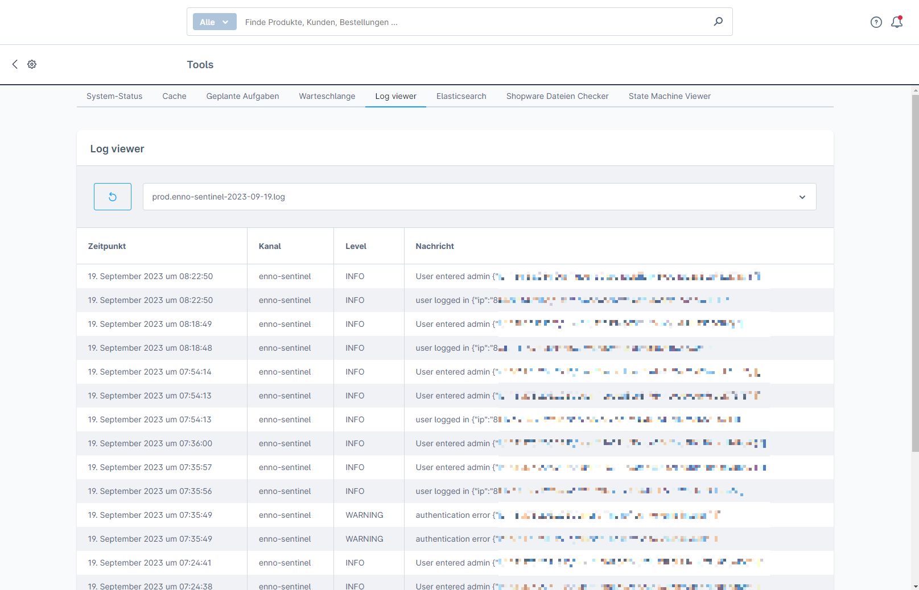
Task: Open the Geplante Aufgaben tab
Action: (x=242, y=96)
